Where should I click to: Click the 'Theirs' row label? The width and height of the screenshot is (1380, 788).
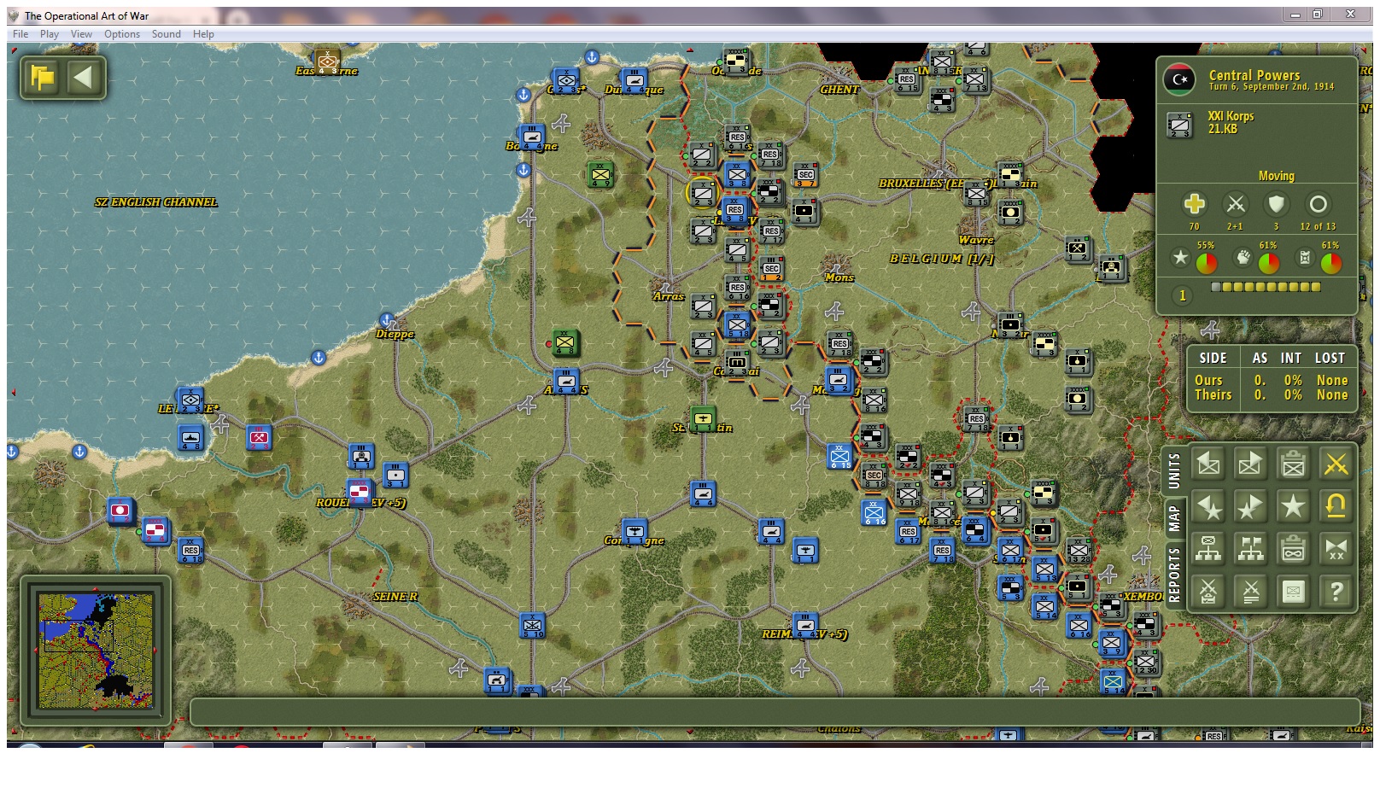(1213, 394)
